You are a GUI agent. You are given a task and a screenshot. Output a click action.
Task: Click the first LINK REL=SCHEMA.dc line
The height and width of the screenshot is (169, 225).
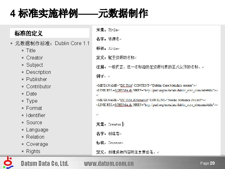coord(157,90)
